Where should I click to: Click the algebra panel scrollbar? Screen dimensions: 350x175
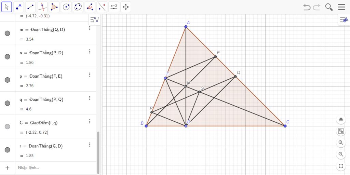98,152
